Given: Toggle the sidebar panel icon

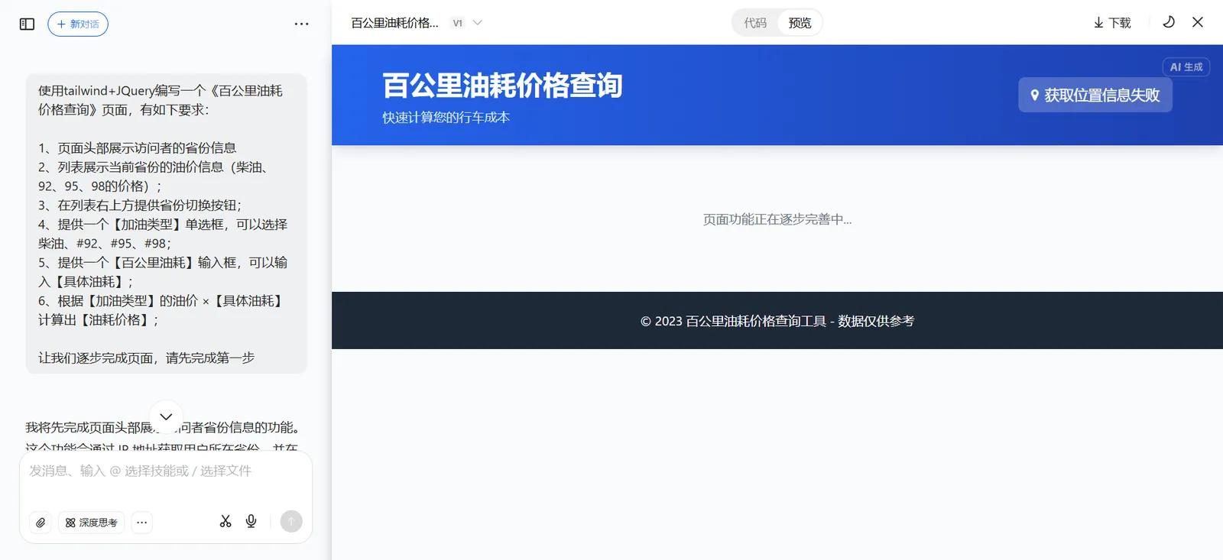Looking at the screenshot, I should click(27, 24).
